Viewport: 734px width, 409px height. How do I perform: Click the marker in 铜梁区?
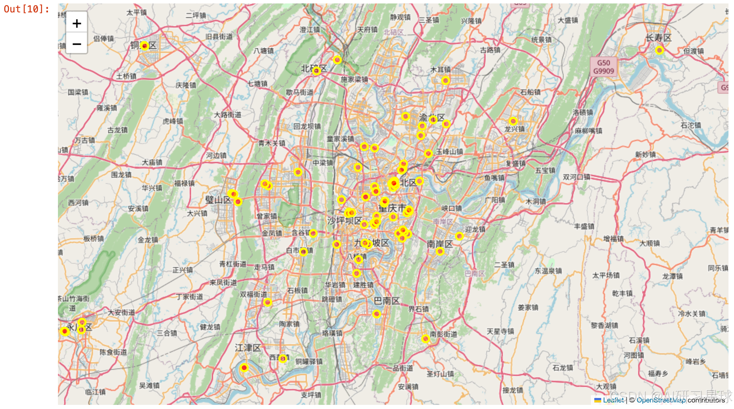pyautogui.click(x=145, y=46)
